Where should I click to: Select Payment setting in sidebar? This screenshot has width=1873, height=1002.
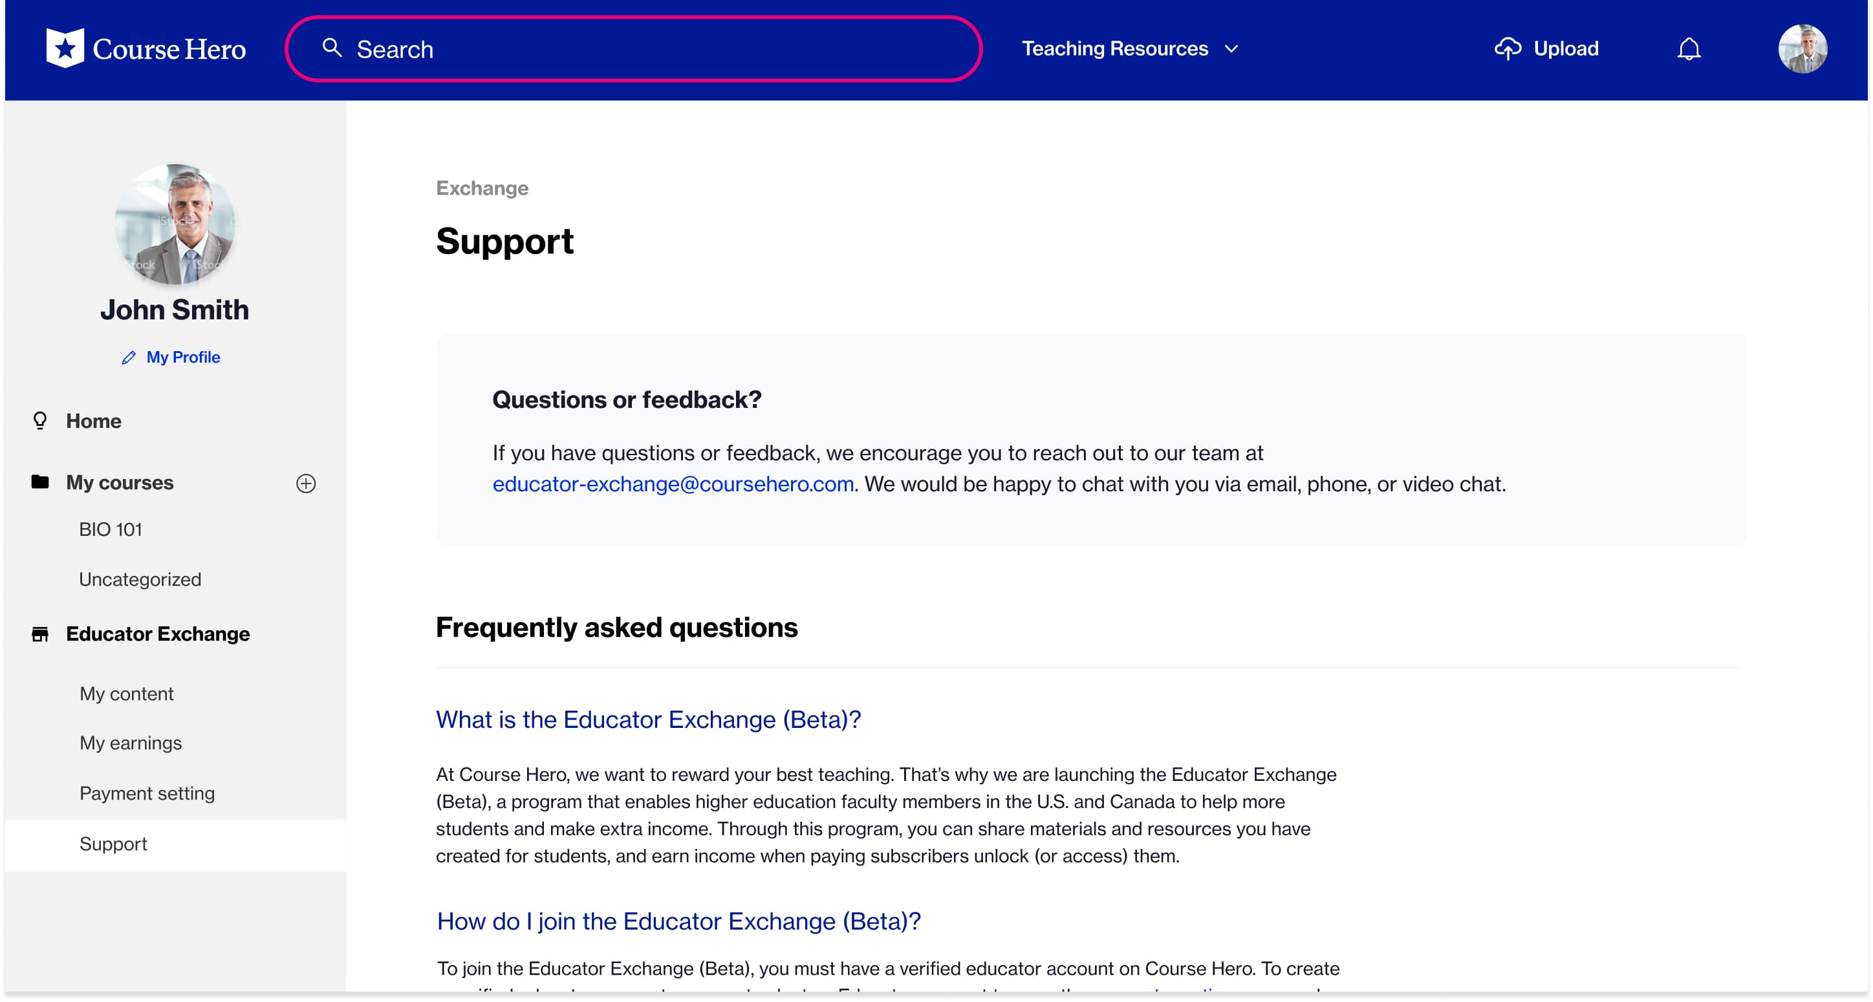pyautogui.click(x=147, y=793)
